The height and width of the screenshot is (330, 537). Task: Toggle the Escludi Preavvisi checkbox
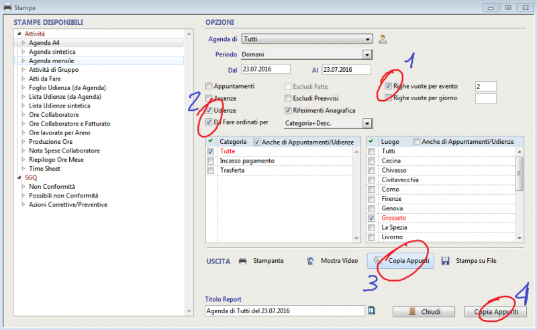pos(288,98)
